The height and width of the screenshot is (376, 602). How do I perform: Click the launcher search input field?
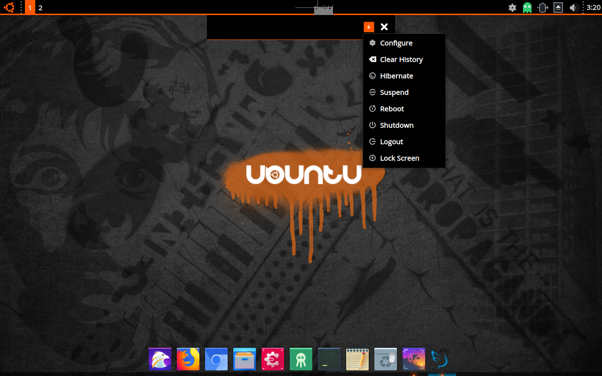tap(285, 27)
